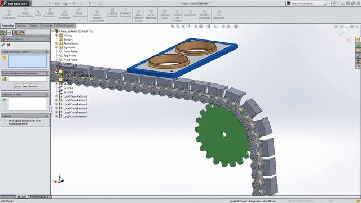Switch to the Evaluate tab

(x=47, y=25)
